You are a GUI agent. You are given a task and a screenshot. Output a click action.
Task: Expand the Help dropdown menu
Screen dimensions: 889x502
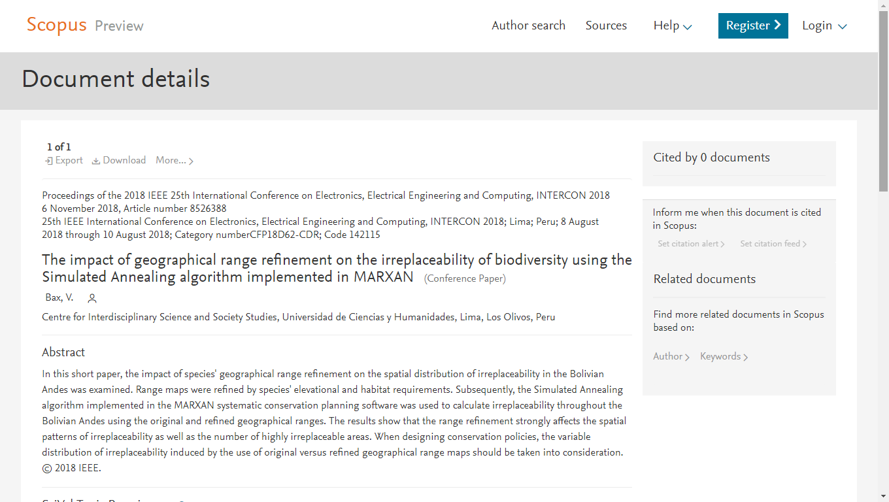[x=673, y=25]
